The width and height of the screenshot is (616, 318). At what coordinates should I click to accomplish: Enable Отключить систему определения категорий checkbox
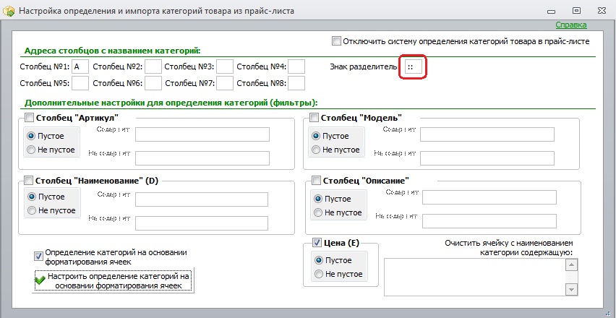coord(336,40)
